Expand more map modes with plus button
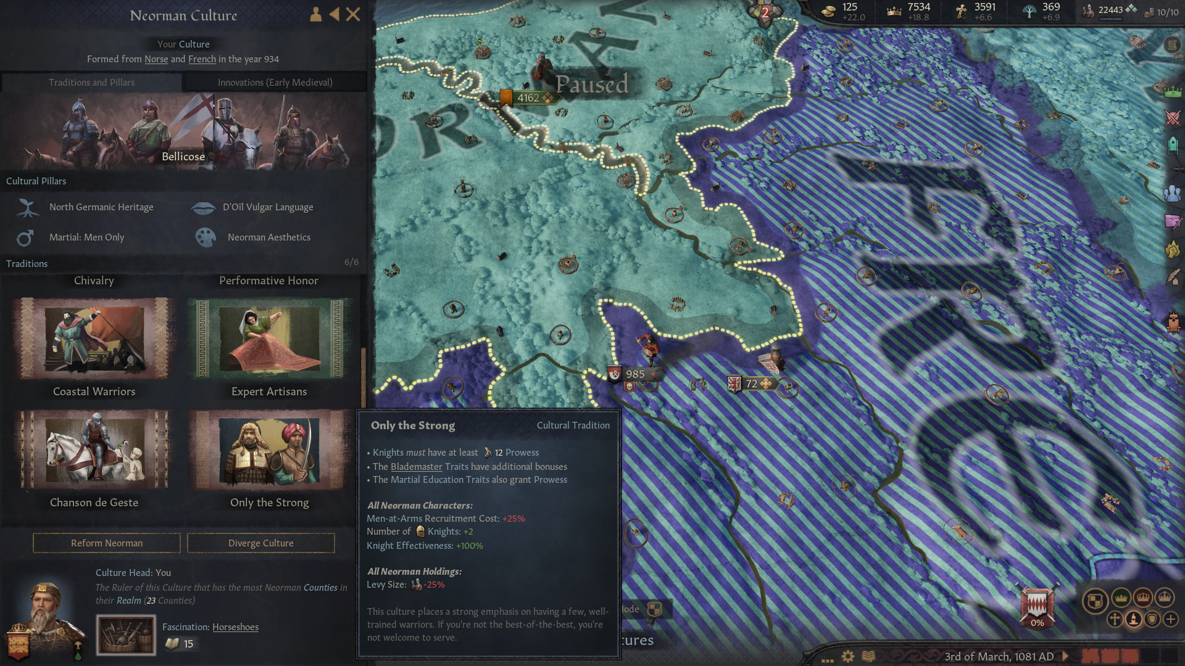Viewport: 1185px width, 666px height. point(1171,619)
